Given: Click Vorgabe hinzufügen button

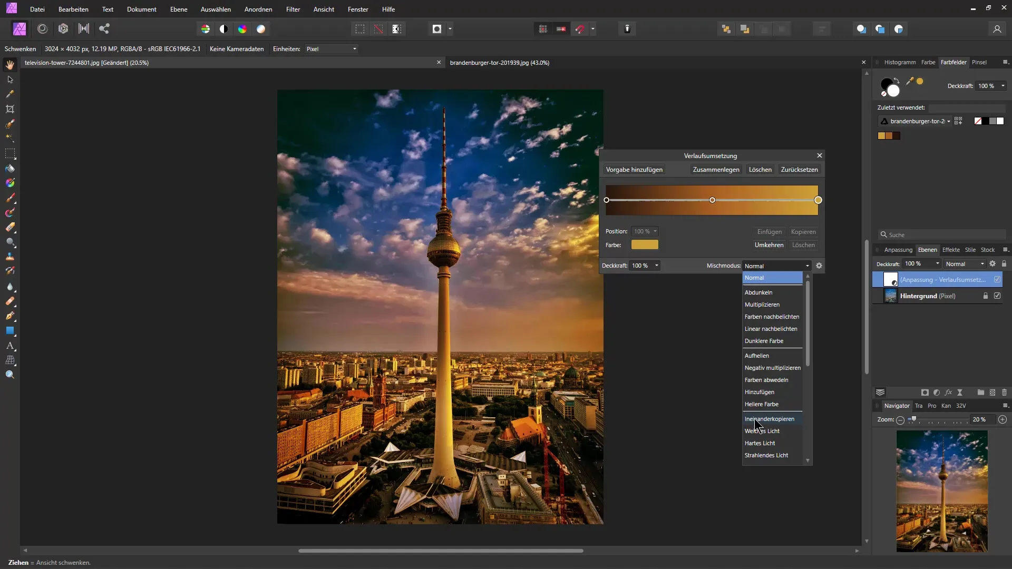Looking at the screenshot, I should pyautogui.click(x=634, y=170).
